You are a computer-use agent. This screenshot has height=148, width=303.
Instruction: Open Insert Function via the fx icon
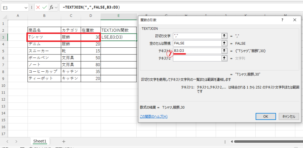(x=51, y=7)
